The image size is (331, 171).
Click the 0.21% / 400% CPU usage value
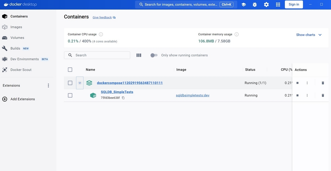point(79,41)
